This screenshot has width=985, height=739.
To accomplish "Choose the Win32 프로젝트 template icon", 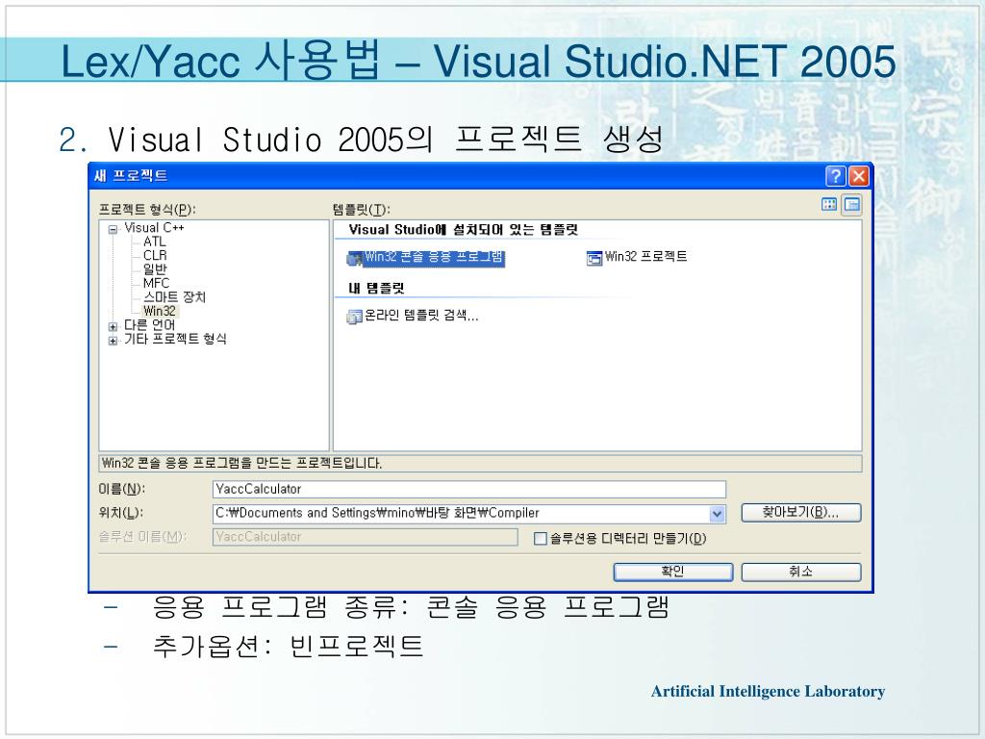I will [x=594, y=258].
